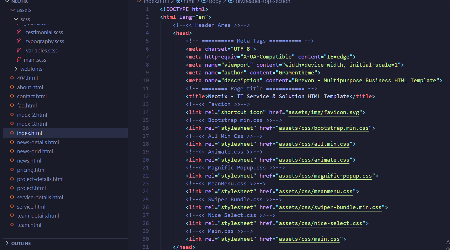450x250 pixels.
Task: Click the HTML icon beside project-details.html
Action: 12,179
